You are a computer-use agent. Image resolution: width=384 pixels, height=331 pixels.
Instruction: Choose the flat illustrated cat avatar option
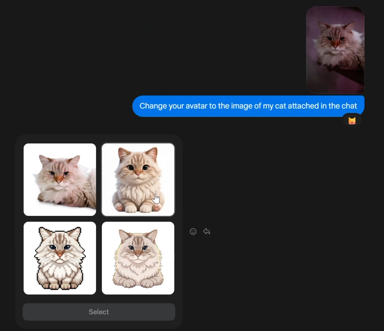(138, 258)
